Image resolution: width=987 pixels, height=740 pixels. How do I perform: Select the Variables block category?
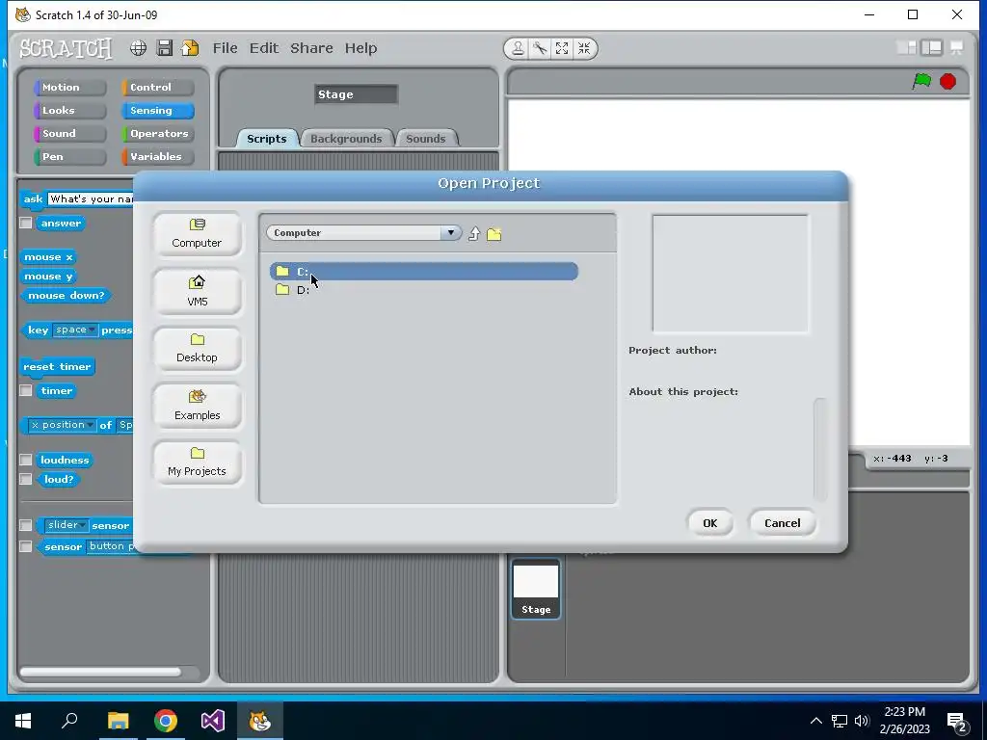[158, 157]
